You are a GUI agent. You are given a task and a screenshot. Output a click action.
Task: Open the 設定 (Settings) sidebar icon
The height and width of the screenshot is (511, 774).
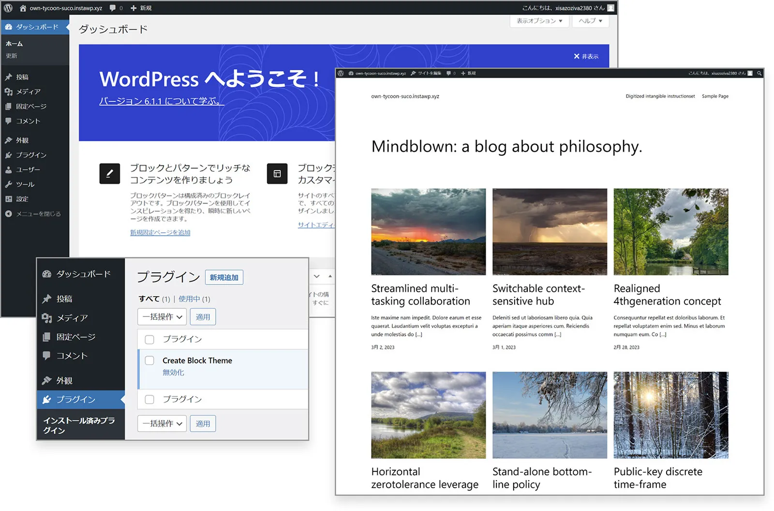point(8,199)
